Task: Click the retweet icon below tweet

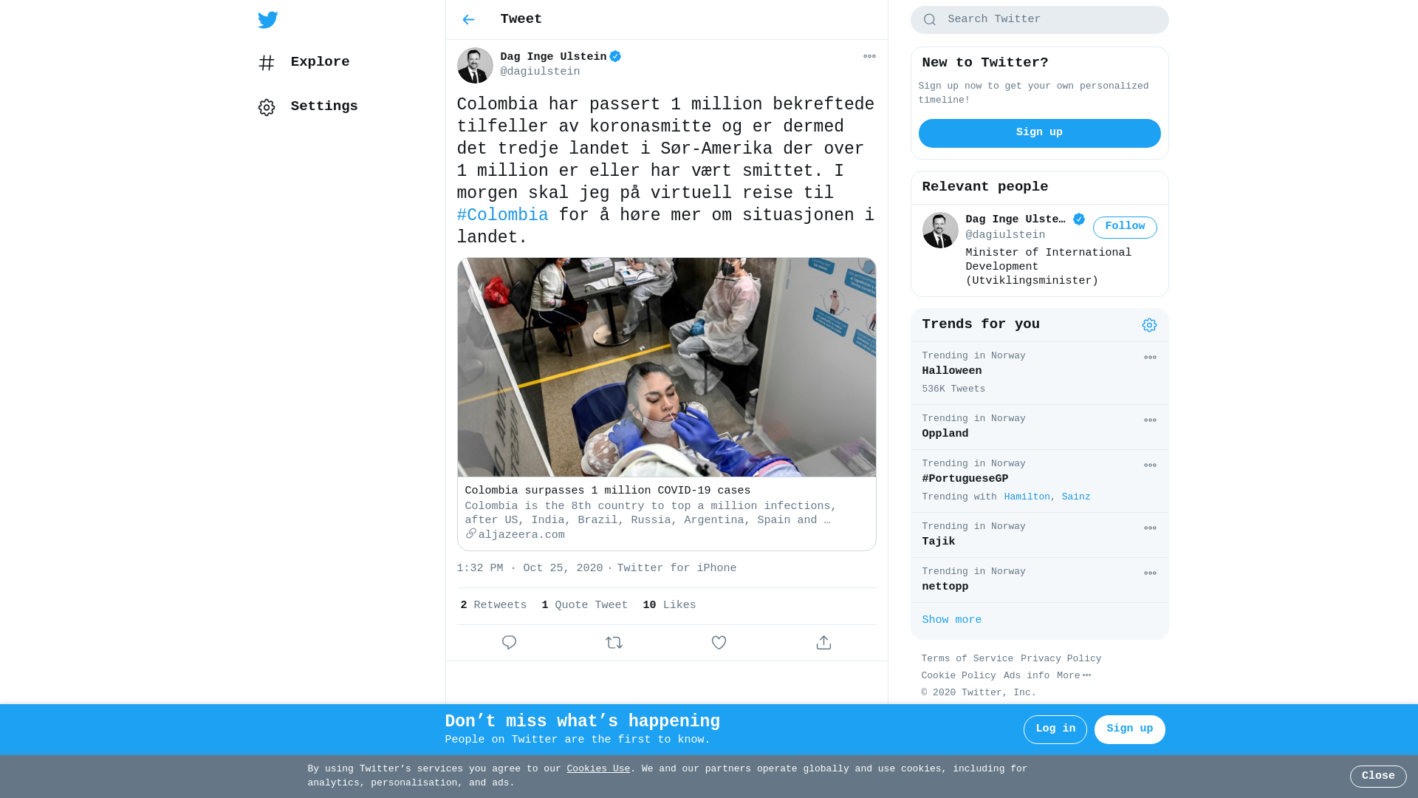Action: (614, 643)
